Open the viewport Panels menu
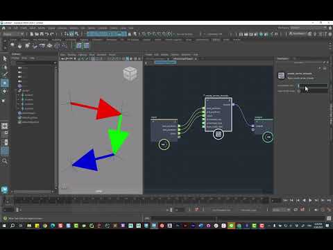Screen dimensions: 333x250 tap(112, 55)
